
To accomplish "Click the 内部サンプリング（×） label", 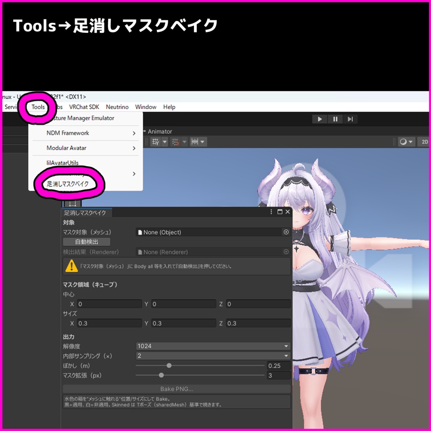I will click(x=88, y=356).
